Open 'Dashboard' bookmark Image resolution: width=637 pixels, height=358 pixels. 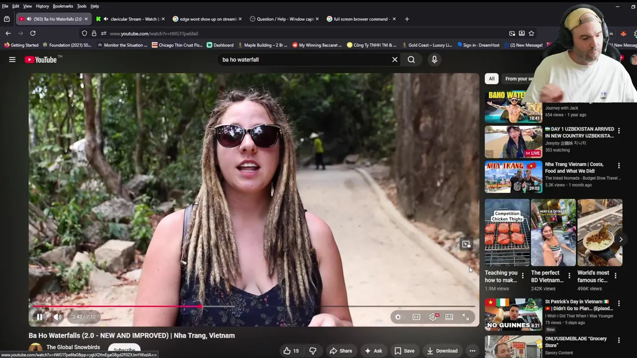[220, 45]
